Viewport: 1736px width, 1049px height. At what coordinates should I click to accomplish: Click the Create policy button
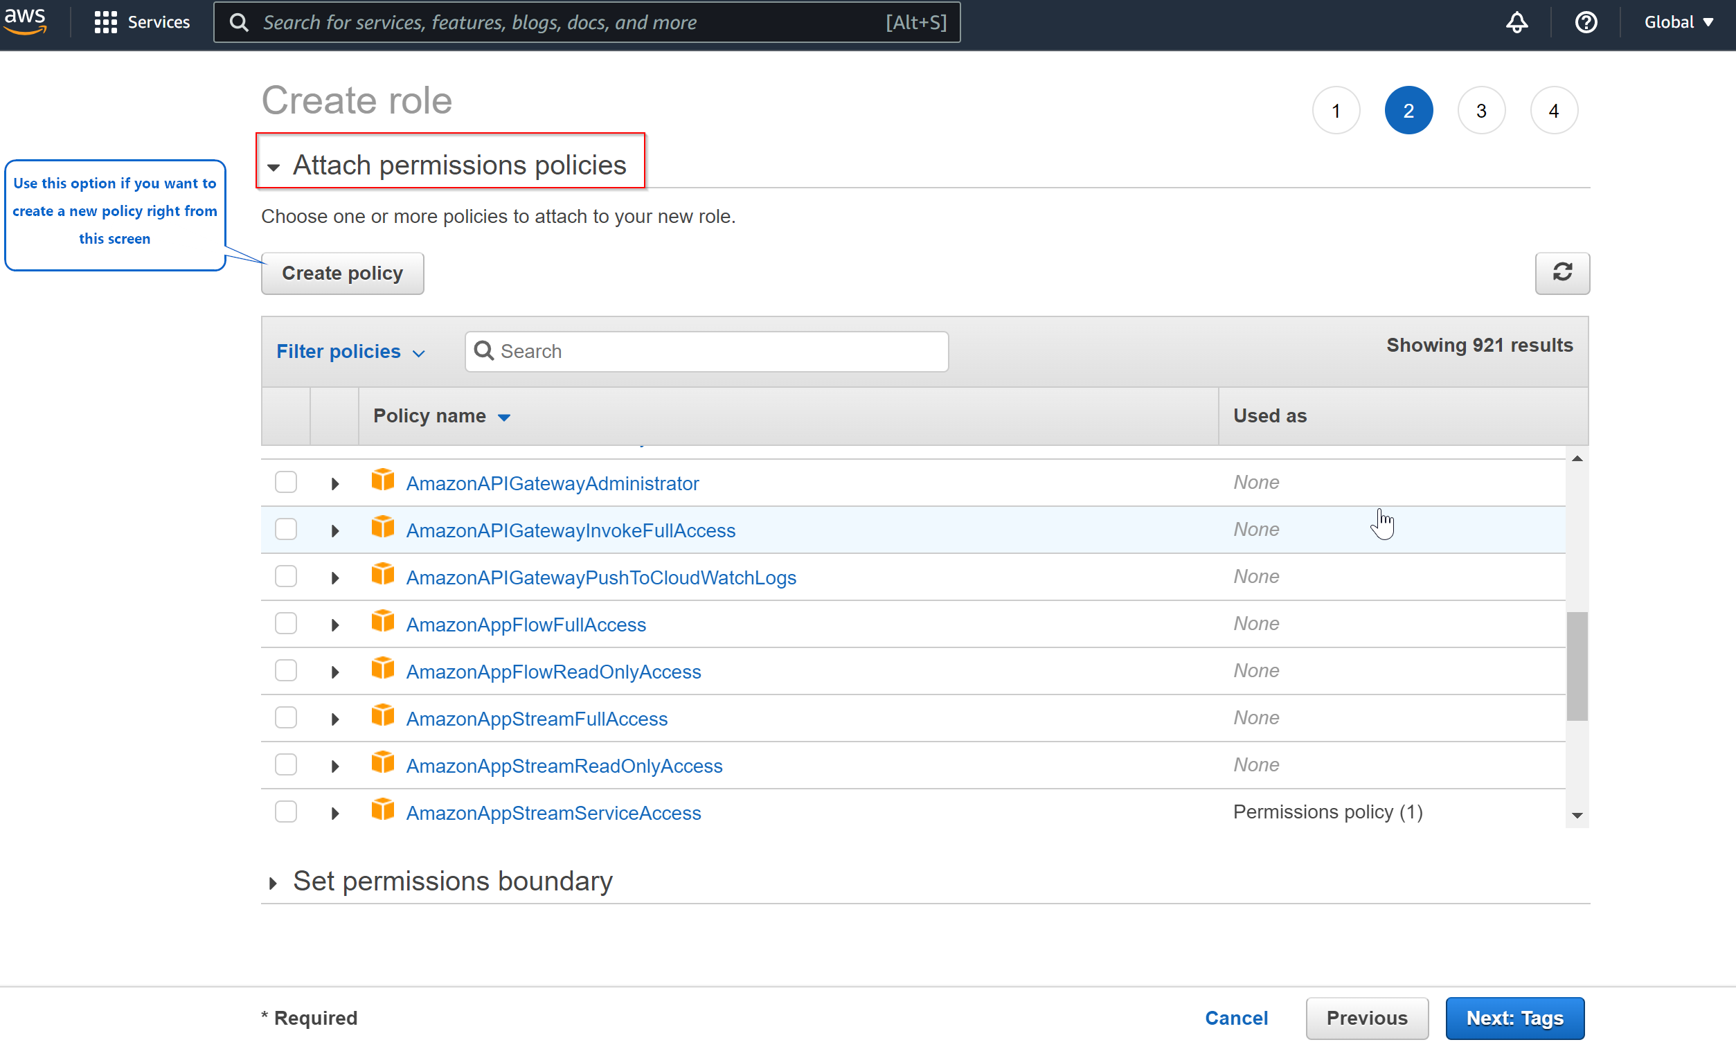[x=342, y=273]
